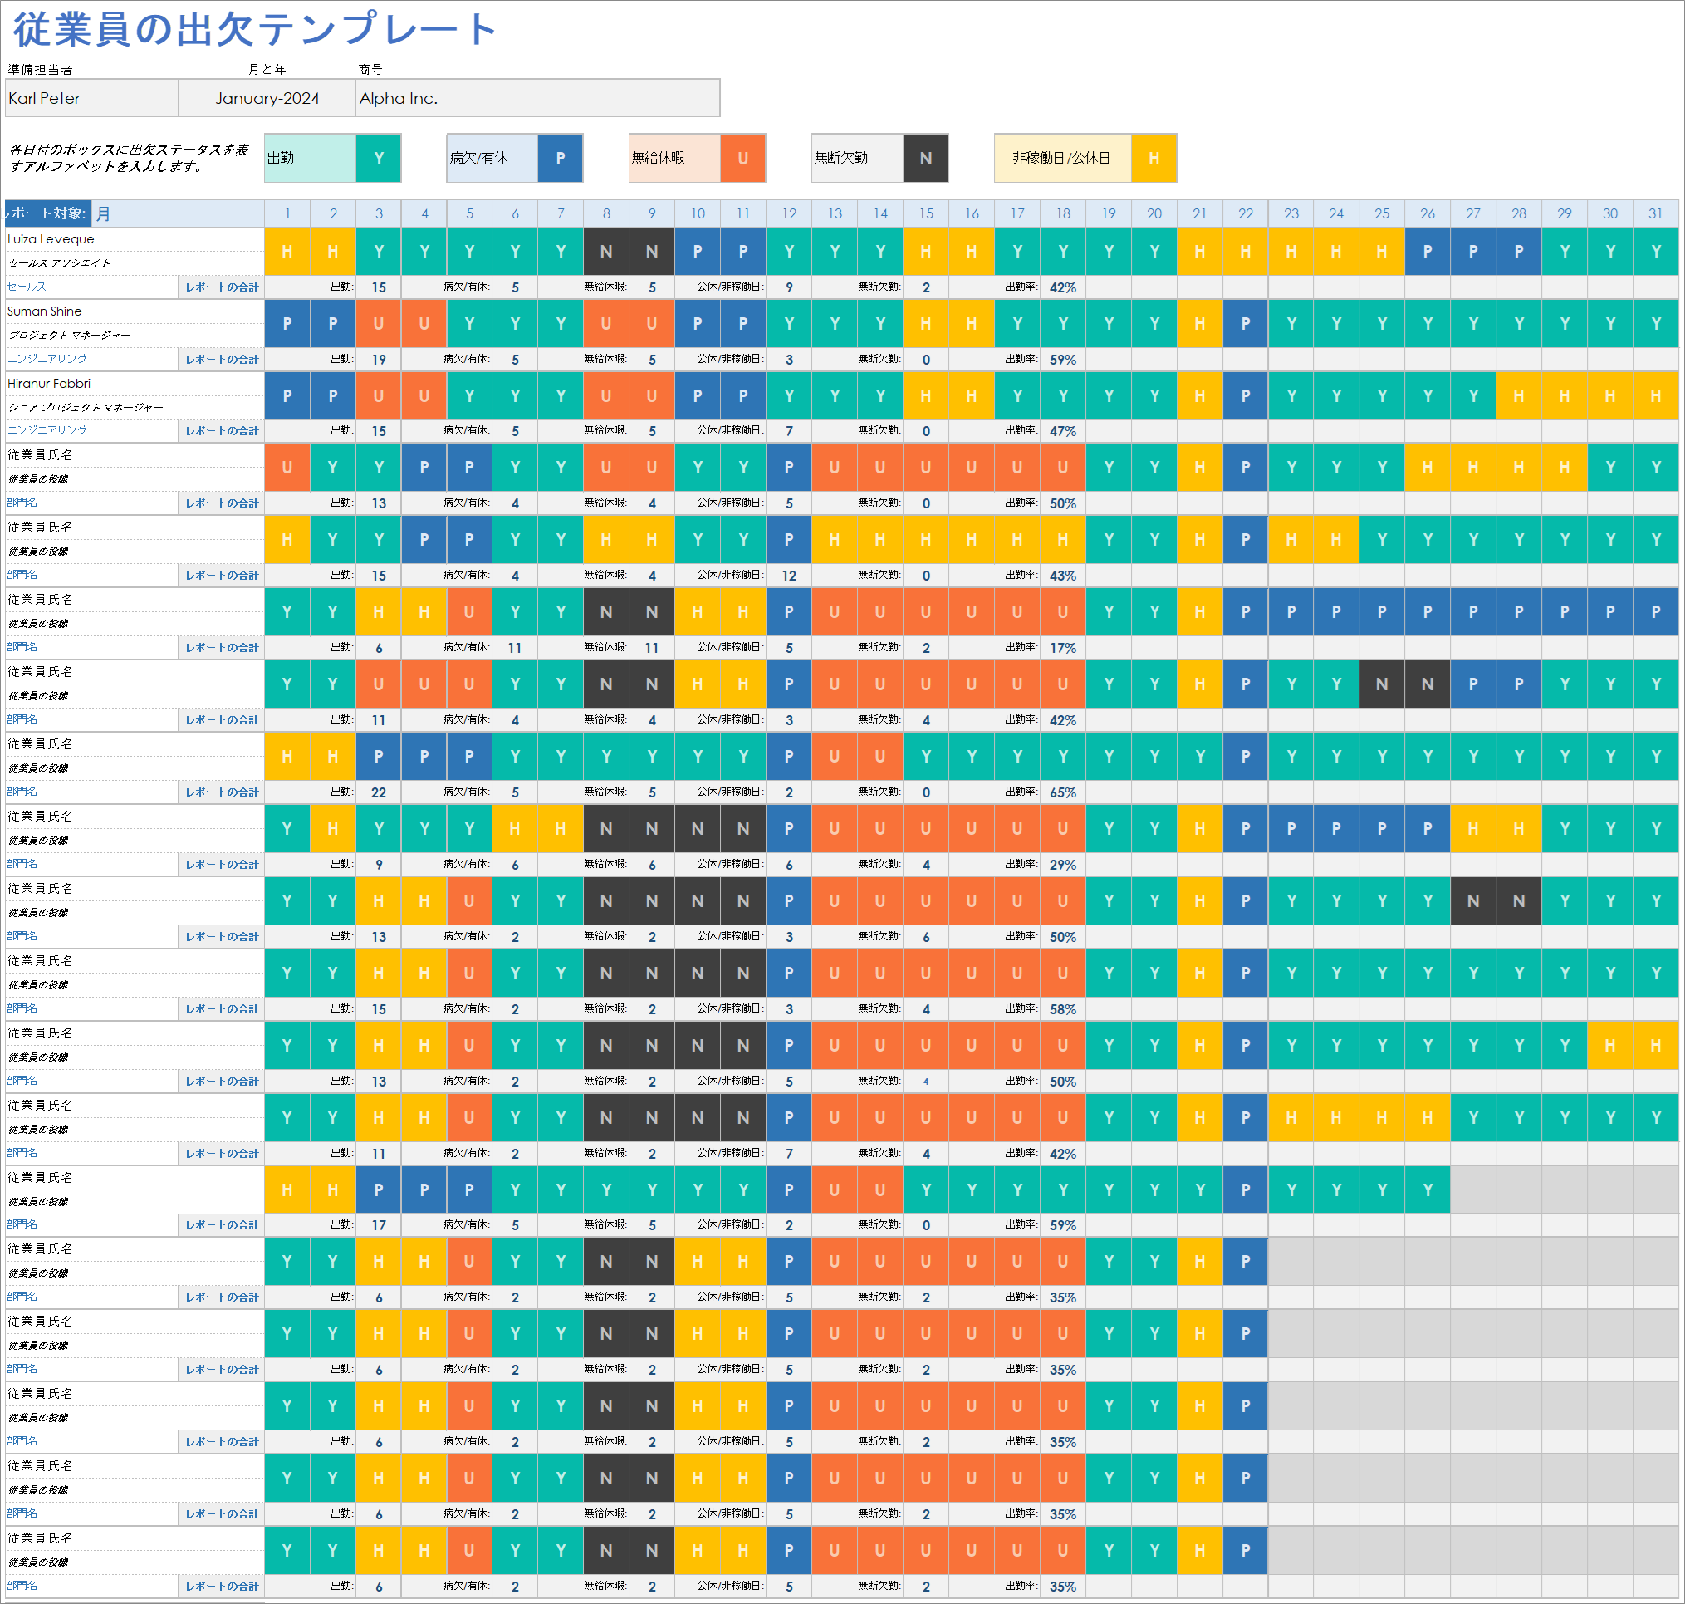Click the orange U legend swatch for 無給休暇

[x=743, y=158]
